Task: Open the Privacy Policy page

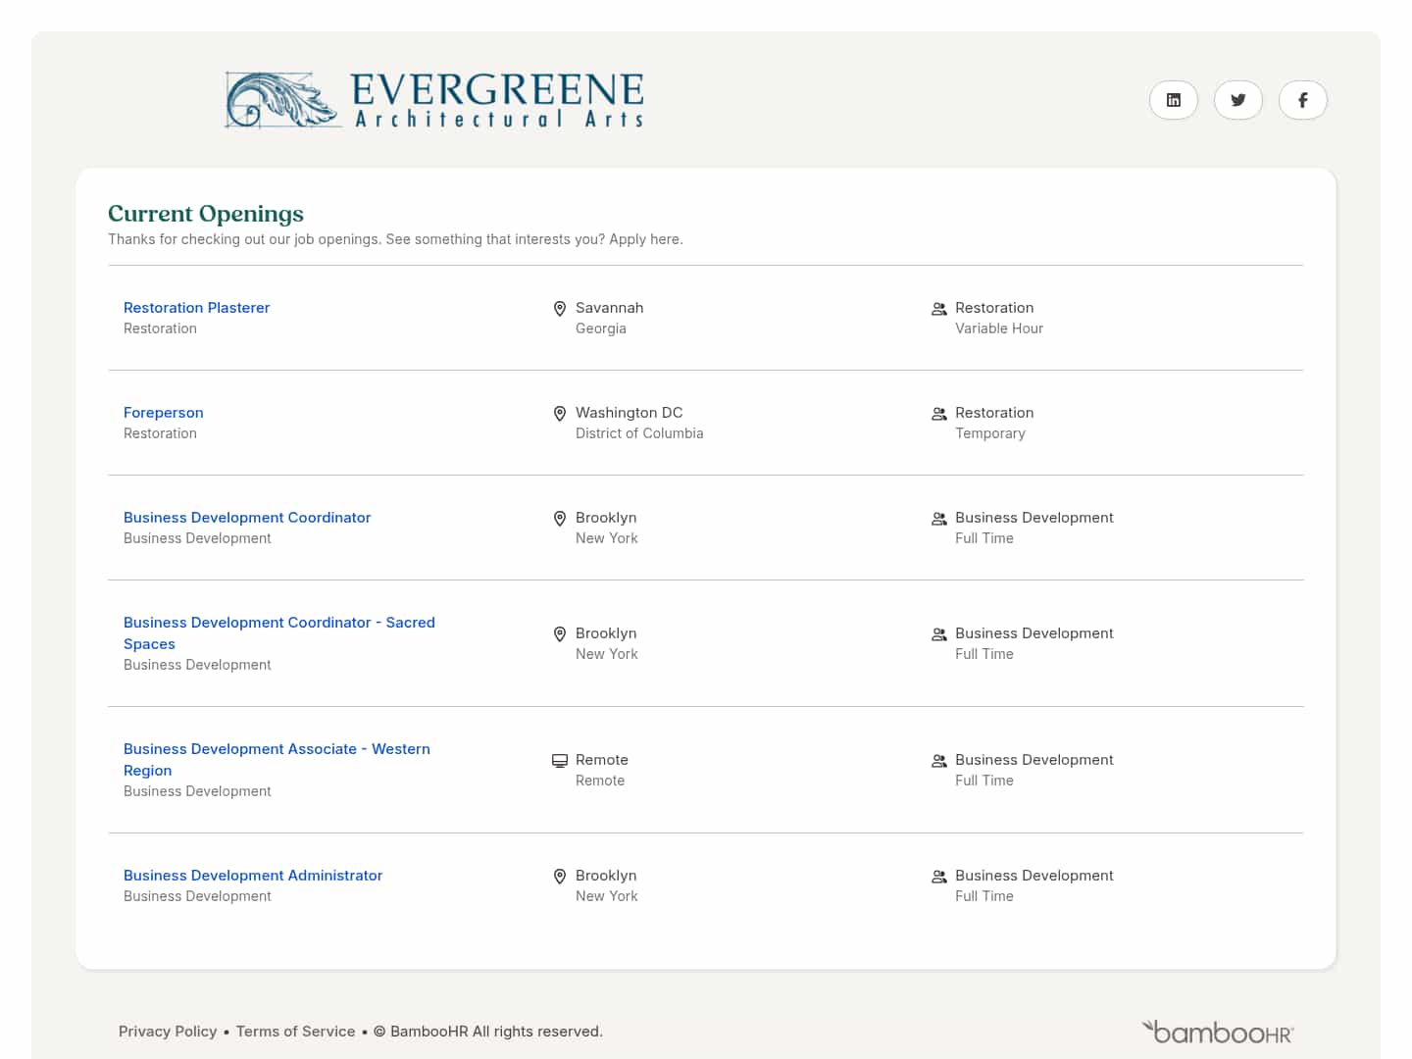Action: [x=168, y=1031]
